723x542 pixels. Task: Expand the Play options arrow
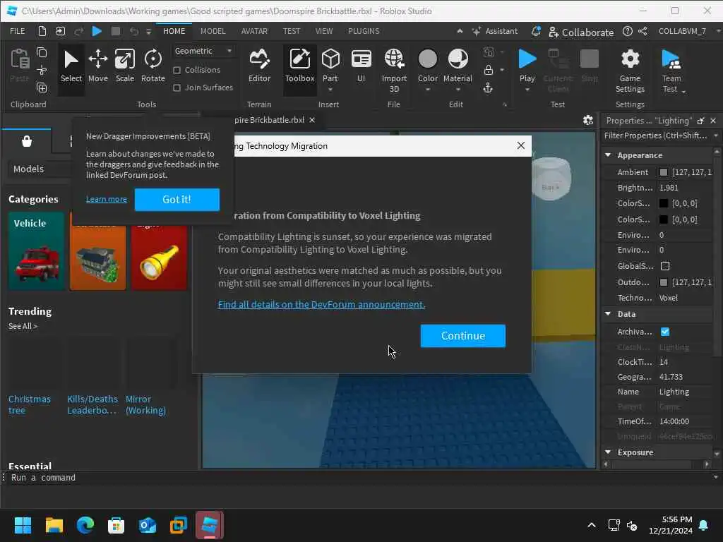click(x=527, y=90)
